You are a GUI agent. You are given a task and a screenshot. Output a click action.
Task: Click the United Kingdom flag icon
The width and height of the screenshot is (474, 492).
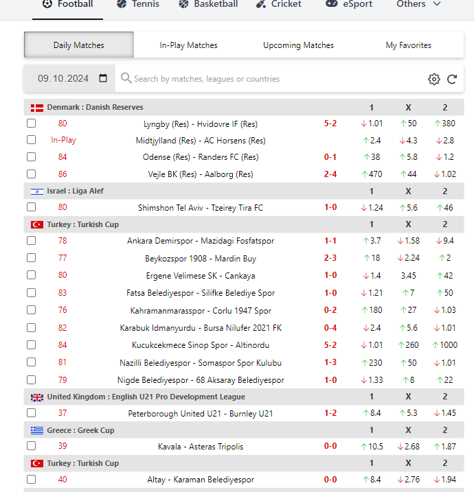[37, 397]
